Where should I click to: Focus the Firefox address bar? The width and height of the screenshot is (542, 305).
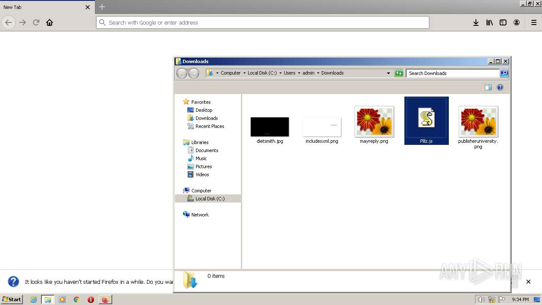tap(263, 22)
